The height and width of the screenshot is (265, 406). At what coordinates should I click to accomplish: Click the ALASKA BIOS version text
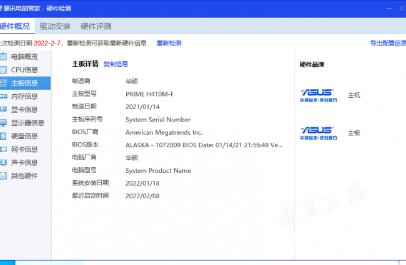point(204,145)
